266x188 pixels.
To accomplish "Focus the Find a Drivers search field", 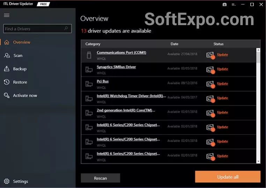I will (x=33, y=29).
